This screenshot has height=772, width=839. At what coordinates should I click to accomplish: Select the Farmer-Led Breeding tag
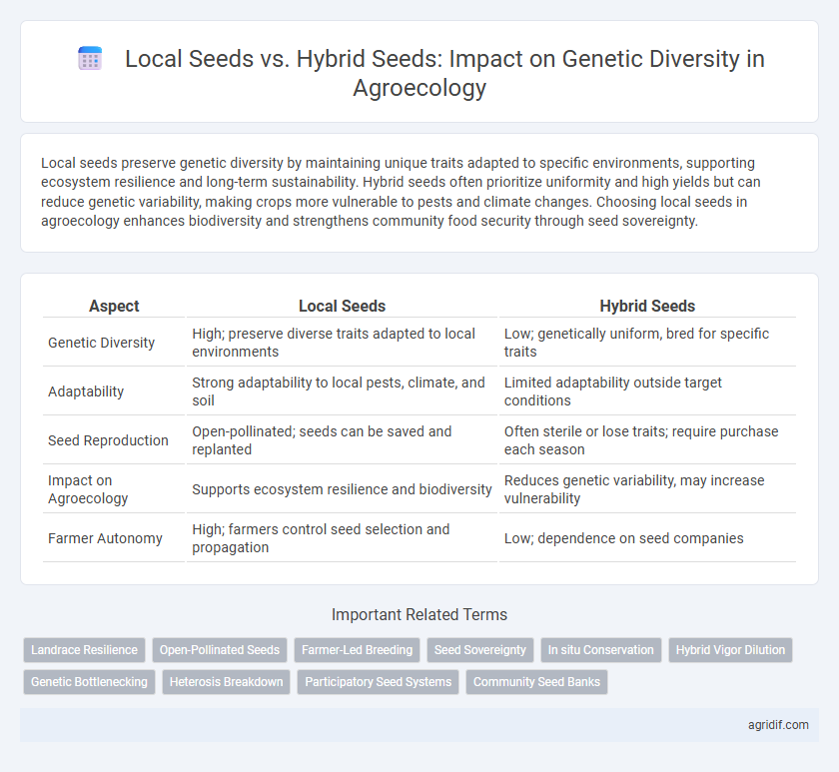357,649
